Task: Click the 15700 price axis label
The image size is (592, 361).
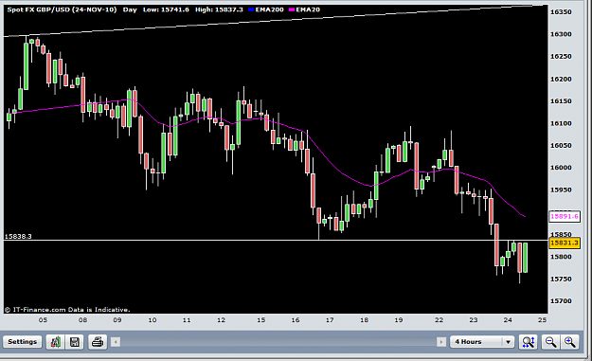Action: 561,301
